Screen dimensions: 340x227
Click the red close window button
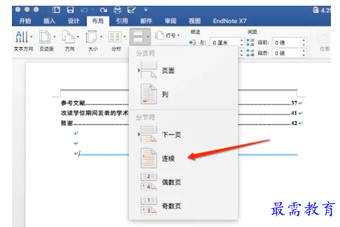click(18, 9)
